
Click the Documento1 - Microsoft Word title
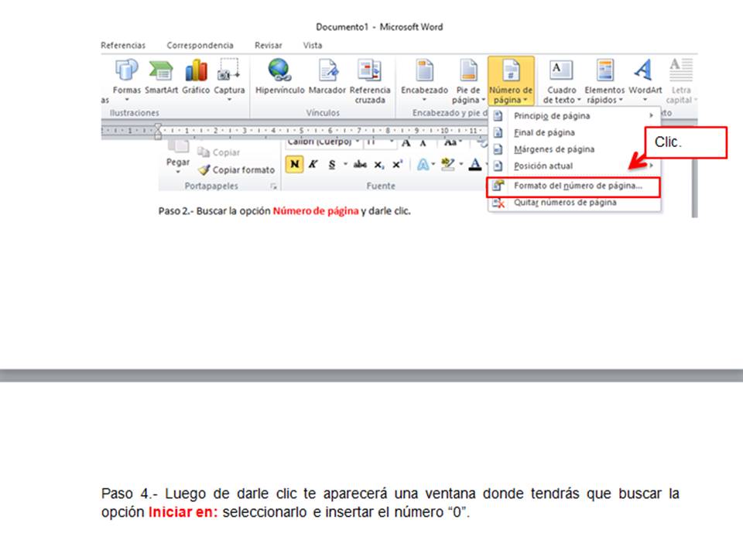(379, 27)
